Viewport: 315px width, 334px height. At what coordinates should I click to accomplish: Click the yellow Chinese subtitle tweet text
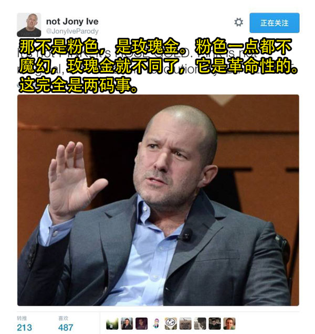click(x=158, y=66)
